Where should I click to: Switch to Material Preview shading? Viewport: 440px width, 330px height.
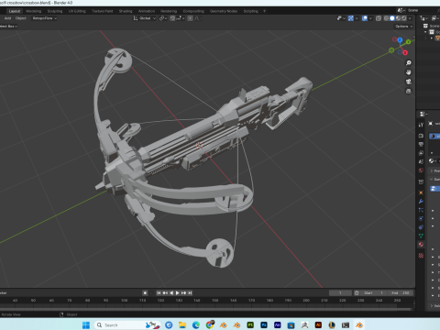coord(398,18)
